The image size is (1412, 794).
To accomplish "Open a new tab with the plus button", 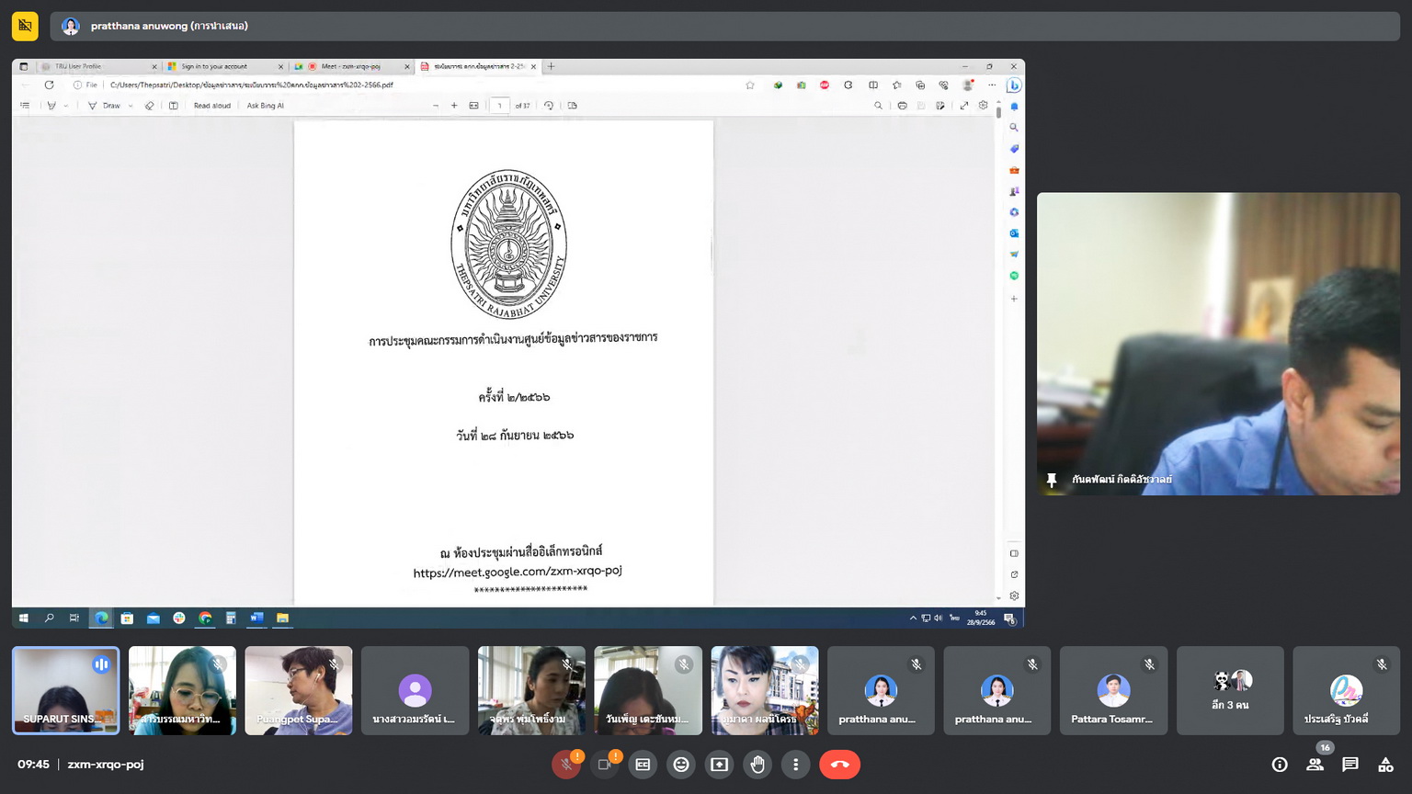I will pyautogui.click(x=552, y=66).
